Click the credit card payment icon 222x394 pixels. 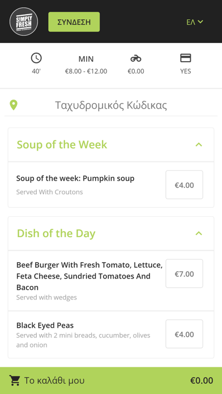click(186, 58)
